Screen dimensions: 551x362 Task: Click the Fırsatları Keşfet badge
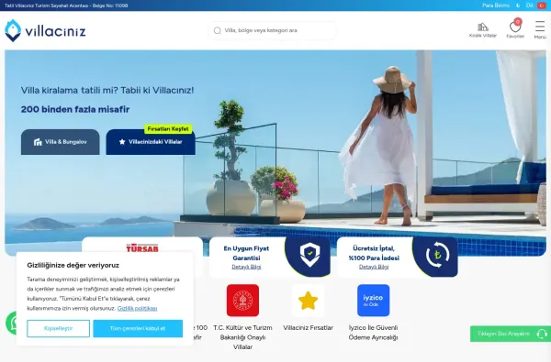[x=168, y=128]
